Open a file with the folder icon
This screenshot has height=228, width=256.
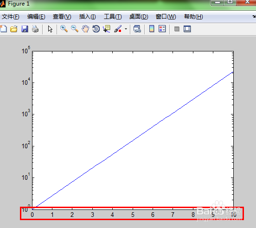[14, 29]
